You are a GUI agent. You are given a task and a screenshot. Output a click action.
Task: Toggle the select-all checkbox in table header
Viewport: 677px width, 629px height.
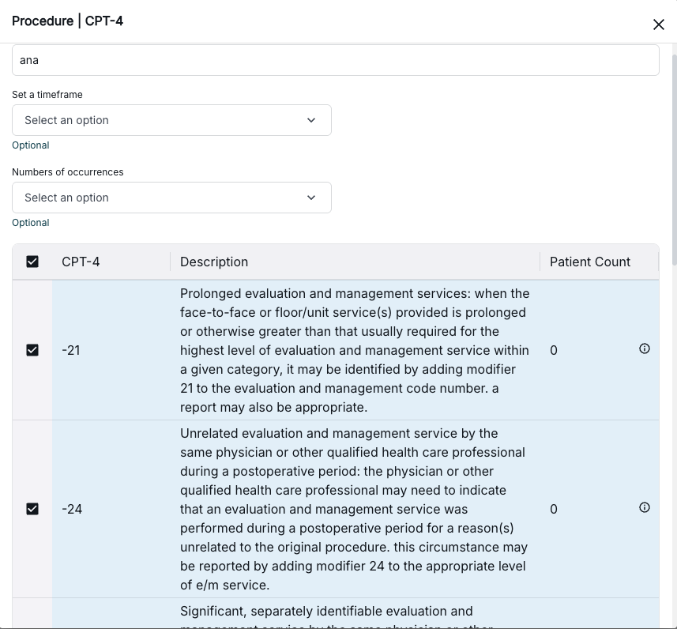tap(32, 262)
